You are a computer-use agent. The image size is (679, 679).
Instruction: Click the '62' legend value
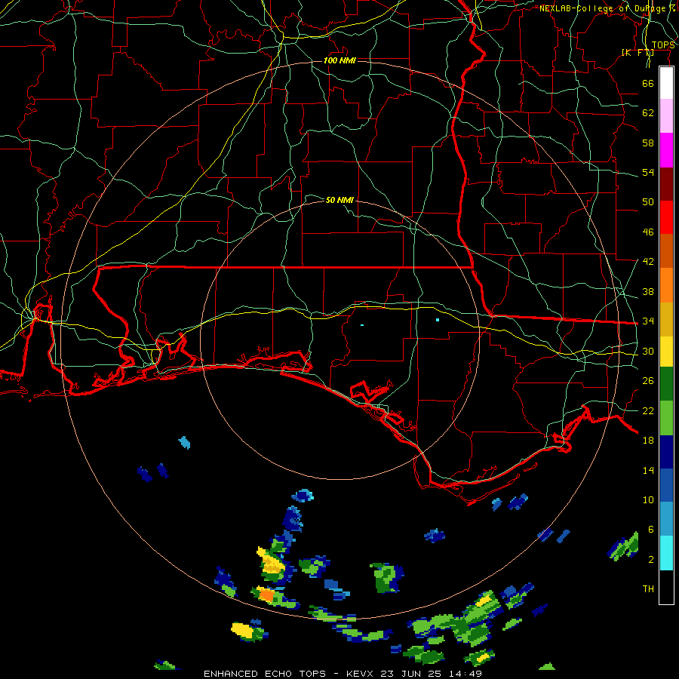pos(648,113)
